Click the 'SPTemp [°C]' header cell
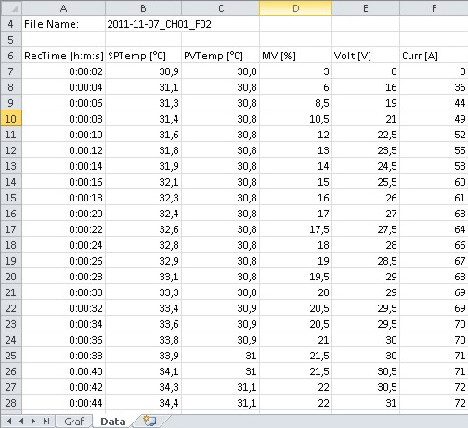 tap(143, 56)
